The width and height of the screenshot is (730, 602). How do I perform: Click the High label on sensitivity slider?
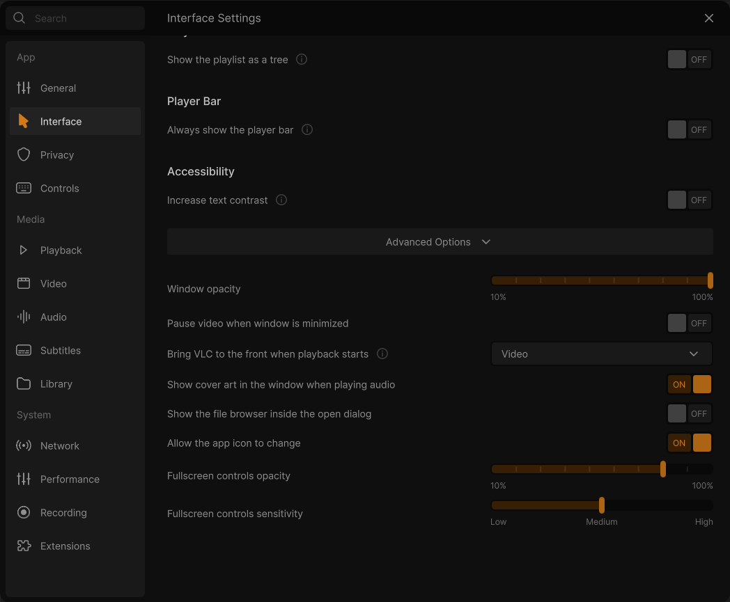click(x=704, y=521)
